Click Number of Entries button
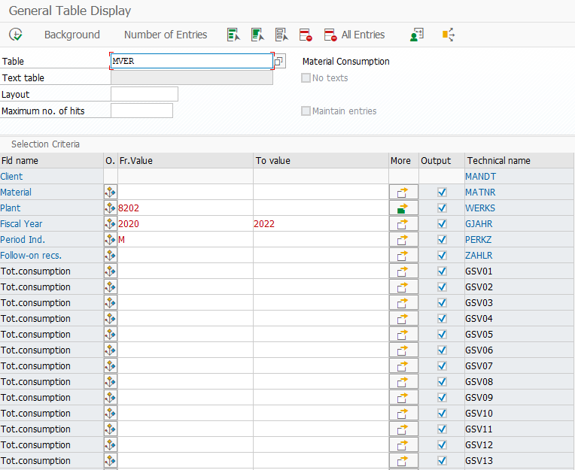 coord(166,35)
